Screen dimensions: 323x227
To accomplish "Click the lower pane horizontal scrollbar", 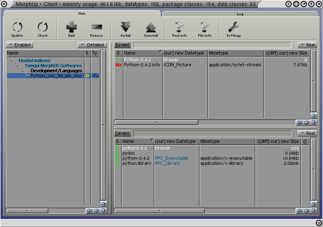I will click(x=160, y=211).
